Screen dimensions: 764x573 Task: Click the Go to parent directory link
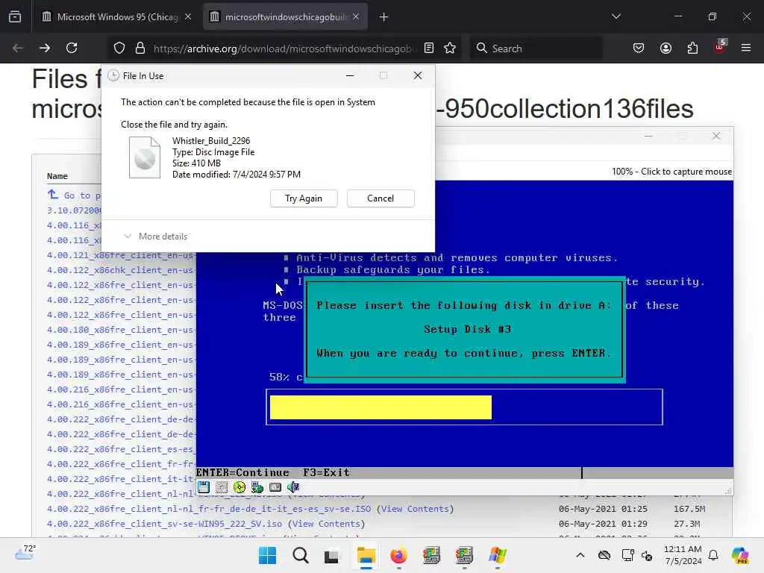(74, 195)
